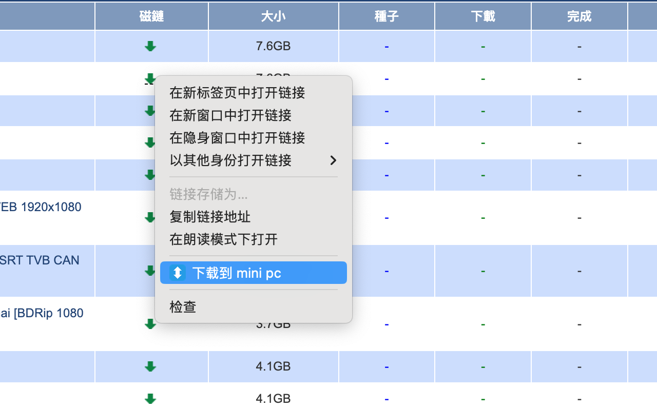Image resolution: width=657 pixels, height=410 pixels.
Task: Click magnet arrow in SRT TVB CAN row
Action: 150,271
